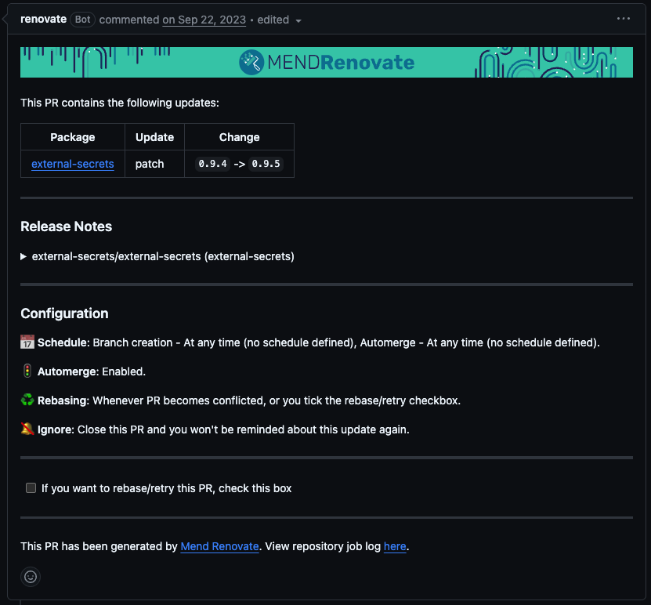Click the 'Ignore:' bold label
The image size is (651, 605).
click(x=56, y=429)
